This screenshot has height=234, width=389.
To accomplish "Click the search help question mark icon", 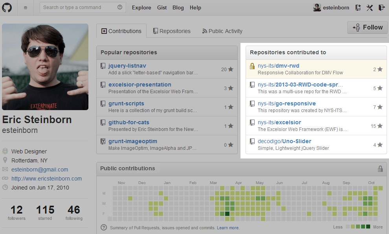I will coord(120,7).
